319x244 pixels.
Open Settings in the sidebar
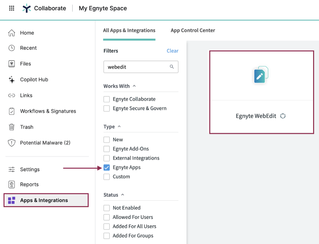[30, 169]
